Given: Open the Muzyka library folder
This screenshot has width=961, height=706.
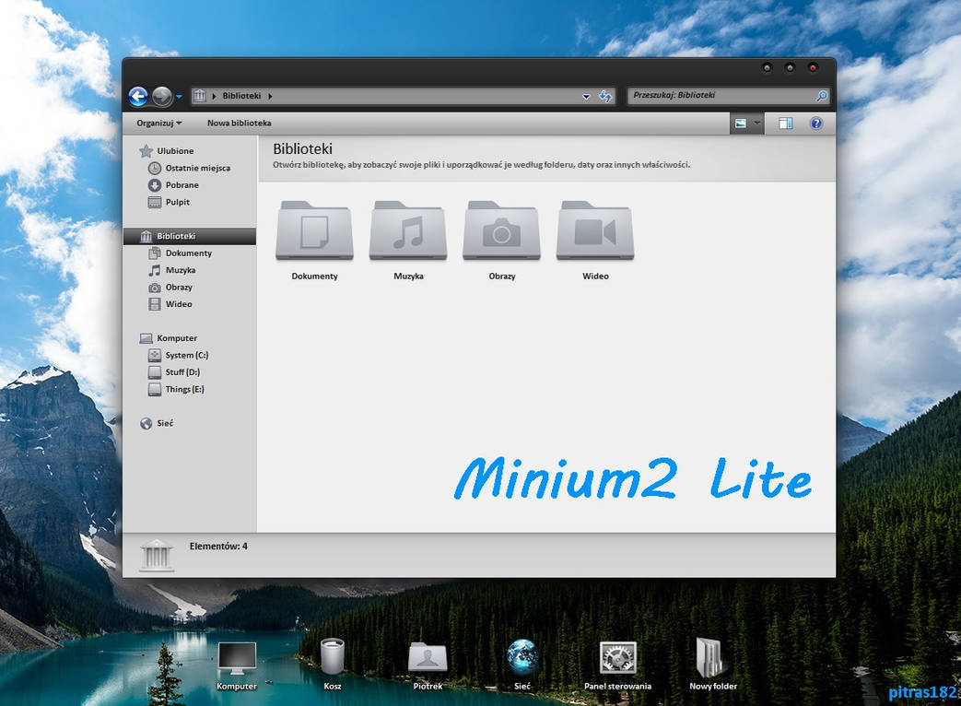Looking at the screenshot, I should 407,230.
